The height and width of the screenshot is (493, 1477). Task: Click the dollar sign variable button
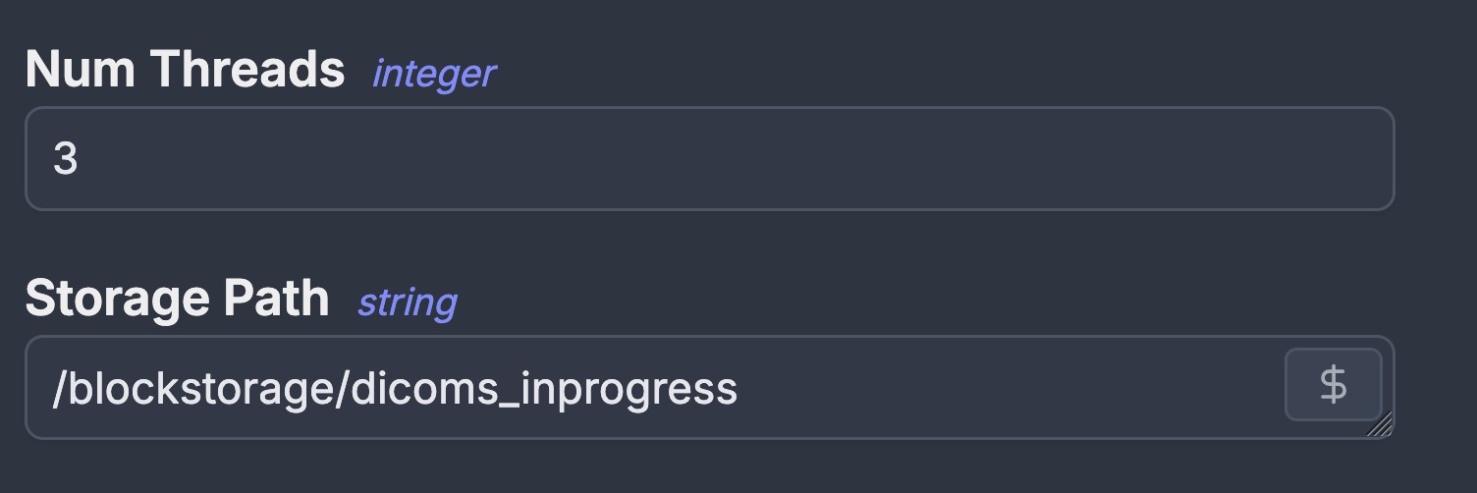tap(1333, 384)
